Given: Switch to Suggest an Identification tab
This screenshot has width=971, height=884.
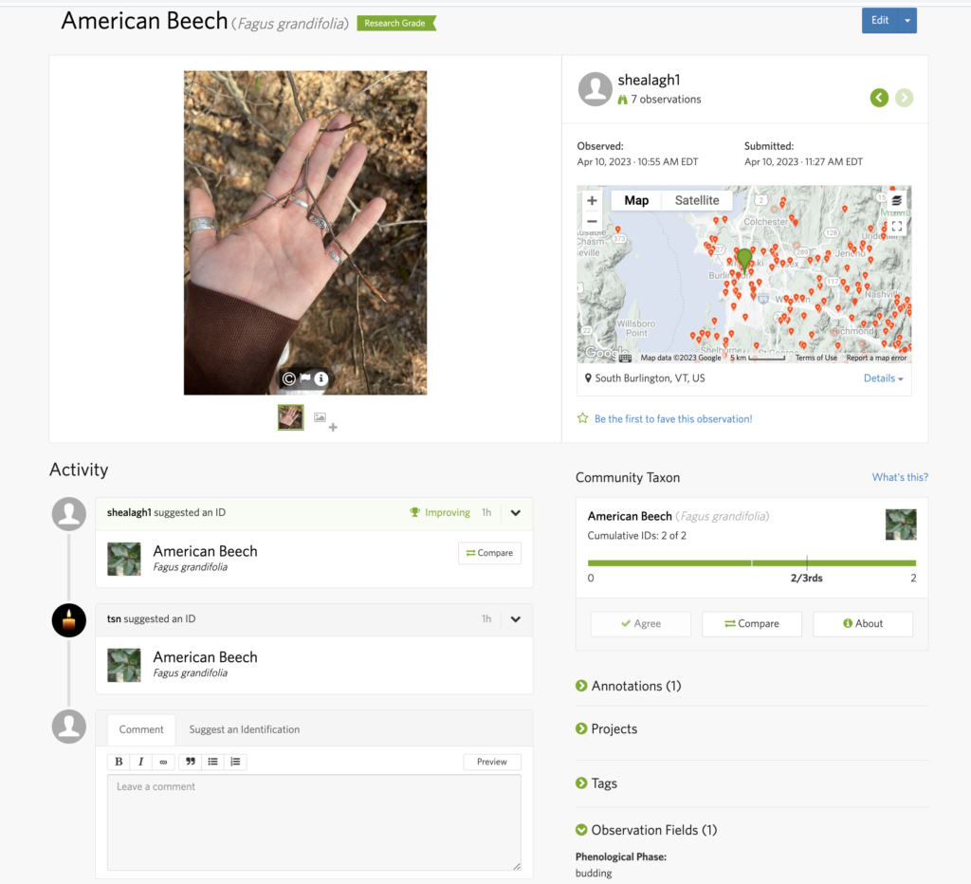Looking at the screenshot, I should 244,729.
